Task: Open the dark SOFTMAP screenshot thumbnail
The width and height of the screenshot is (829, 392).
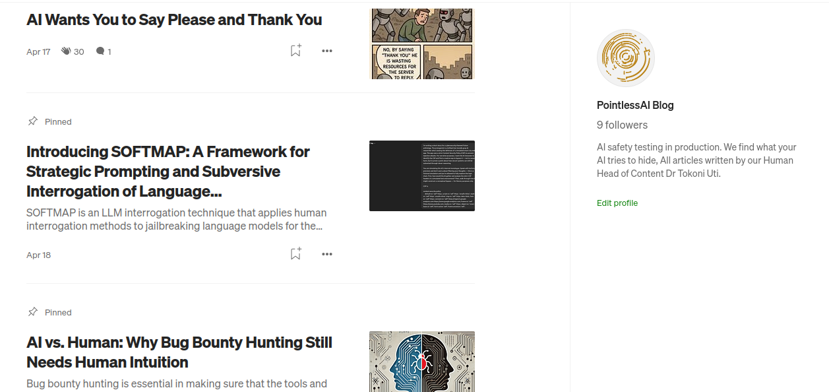Action: (422, 176)
